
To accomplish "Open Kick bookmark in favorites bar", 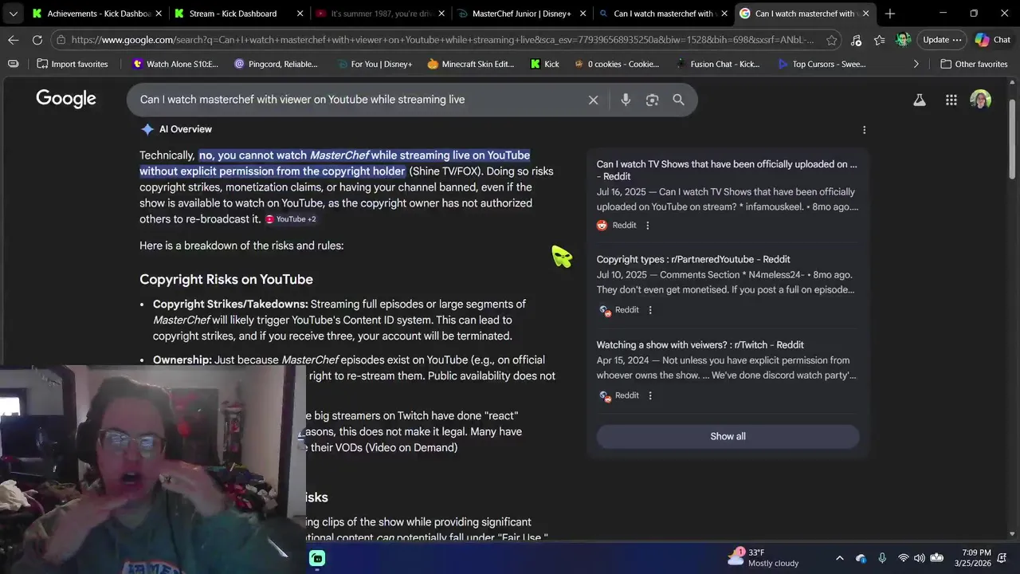I will tap(545, 64).
